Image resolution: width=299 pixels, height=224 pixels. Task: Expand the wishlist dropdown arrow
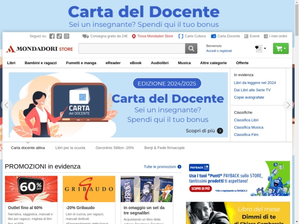pos(265,48)
